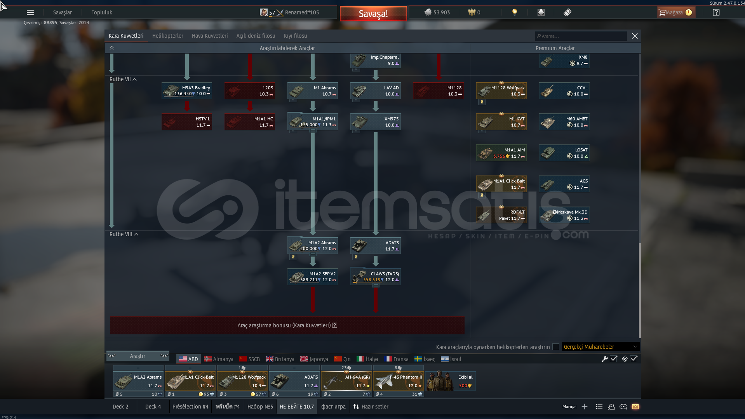Select AH-64A (GR) crew slot
The width and height of the screenshot is (745, 419).
346,381
